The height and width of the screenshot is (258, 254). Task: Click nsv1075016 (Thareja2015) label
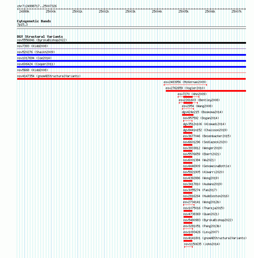coord(204,208)
